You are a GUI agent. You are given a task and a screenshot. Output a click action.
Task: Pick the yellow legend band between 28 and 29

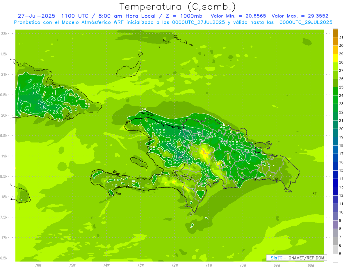(335, 58)
